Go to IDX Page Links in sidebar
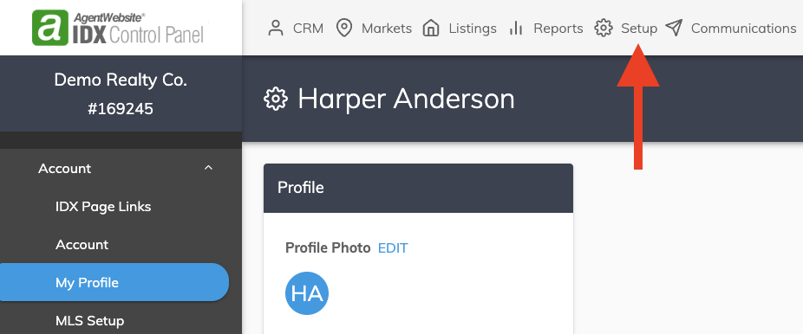The height and width of the screenshot is (334, 803). pos(103,207)
